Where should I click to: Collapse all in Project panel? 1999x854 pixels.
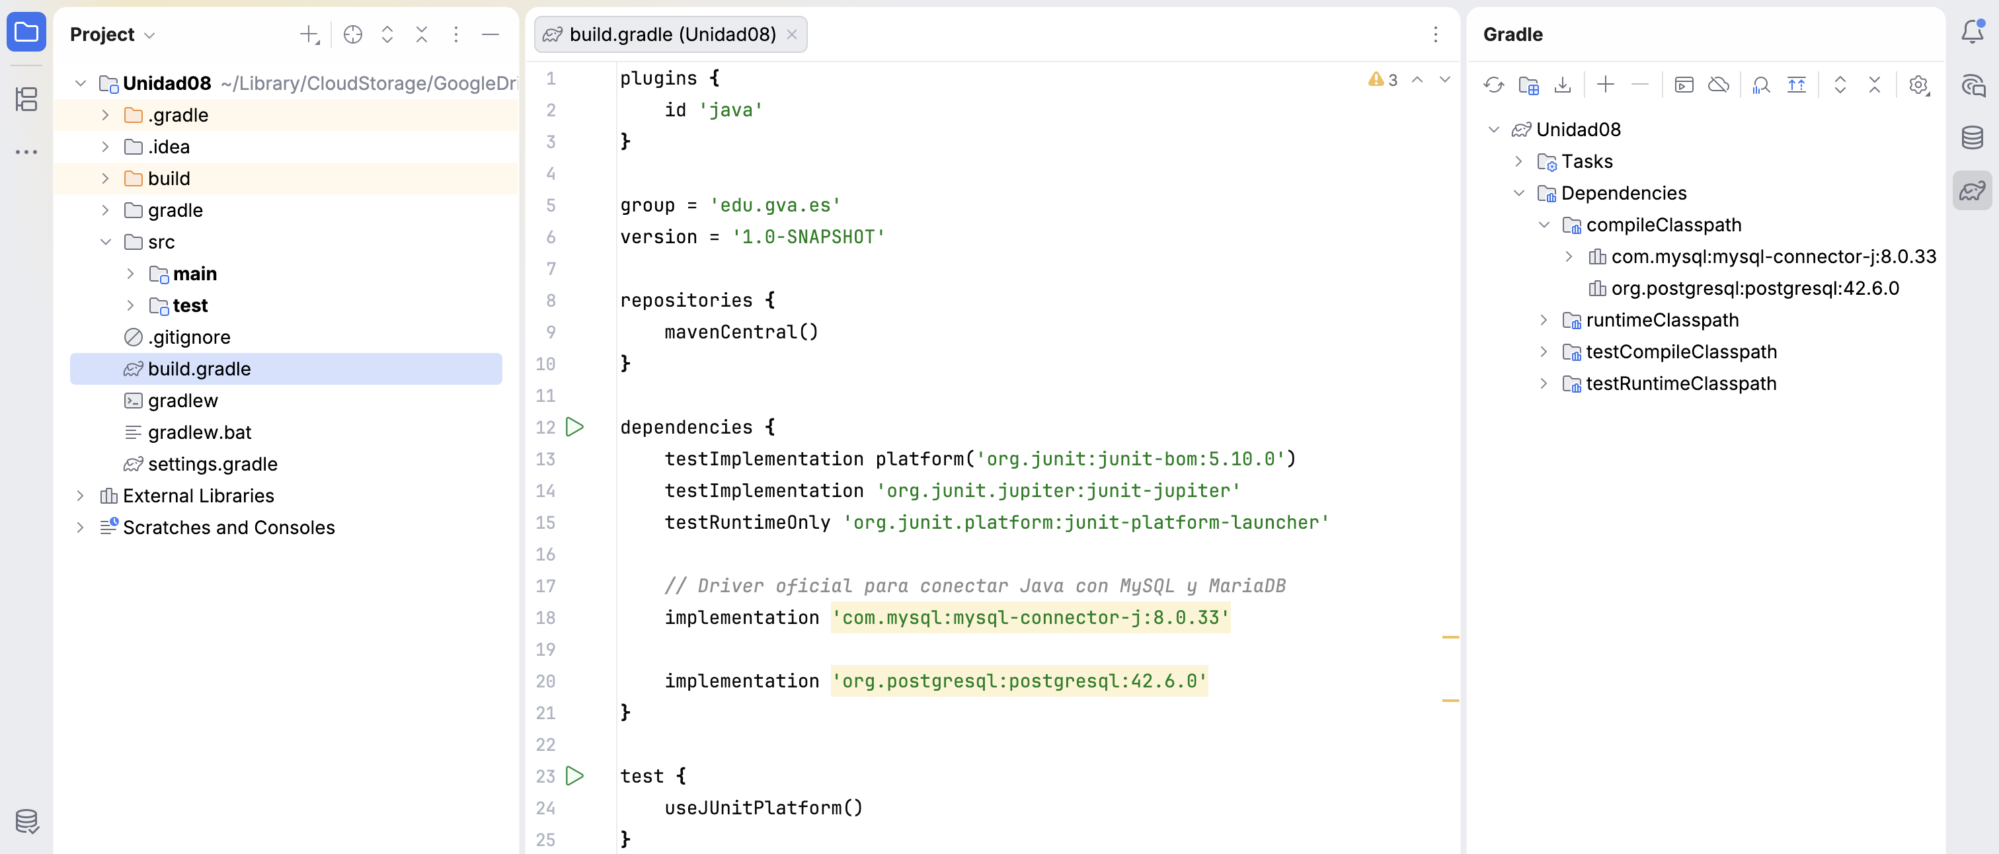pos(421,34)
